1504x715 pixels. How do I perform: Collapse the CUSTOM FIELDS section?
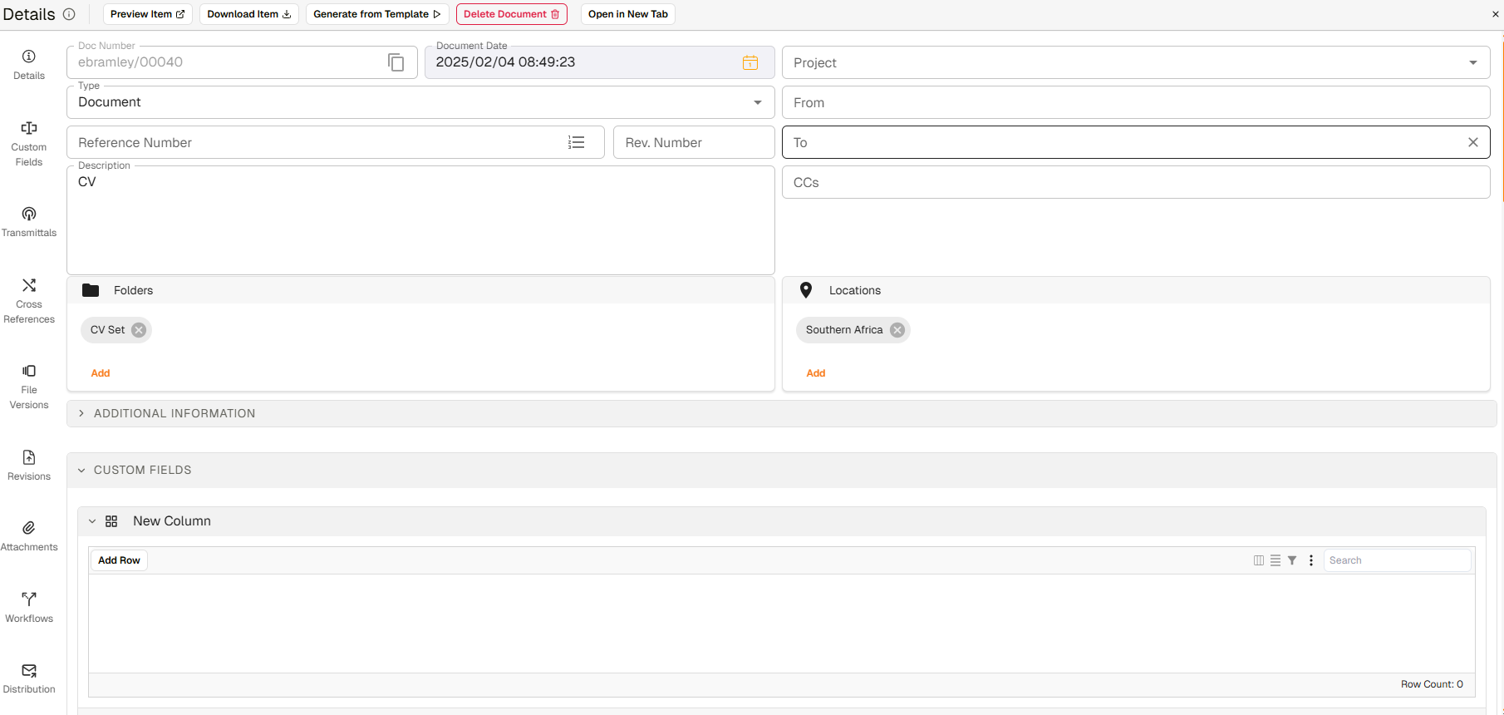pyautogui.click(x=782, y=470)
